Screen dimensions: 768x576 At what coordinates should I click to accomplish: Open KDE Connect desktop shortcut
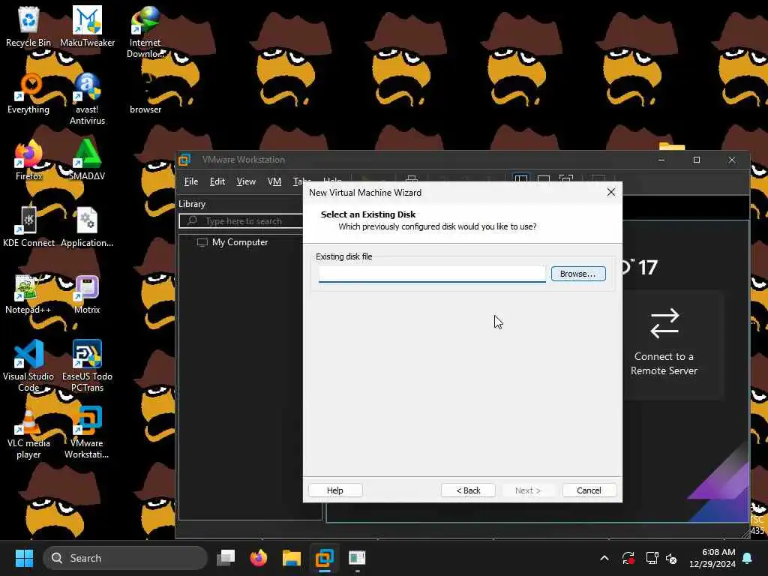28,227
